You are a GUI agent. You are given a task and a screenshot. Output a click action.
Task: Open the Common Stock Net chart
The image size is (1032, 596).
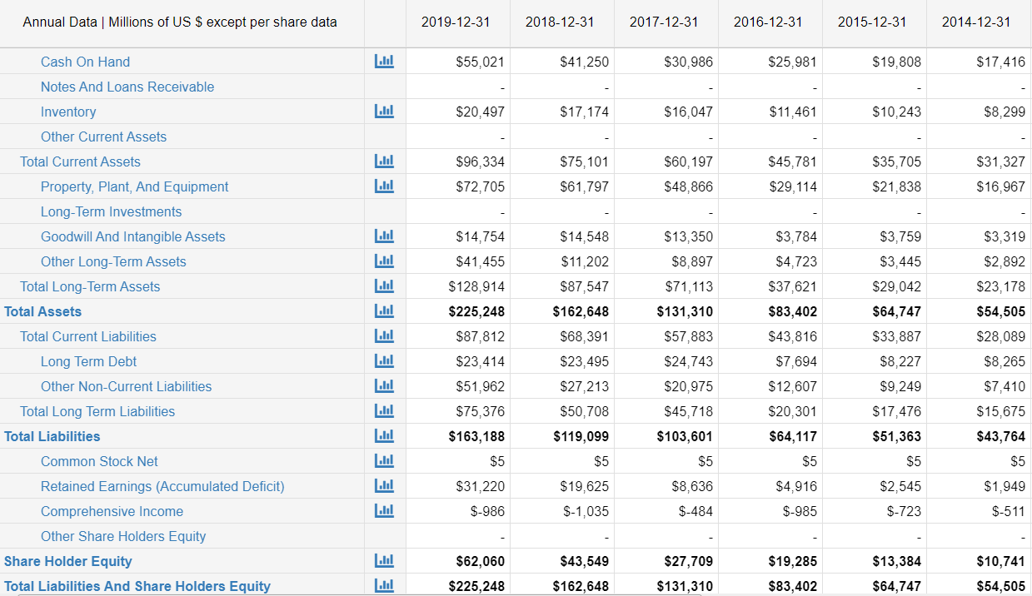click(x=384, y=460)
